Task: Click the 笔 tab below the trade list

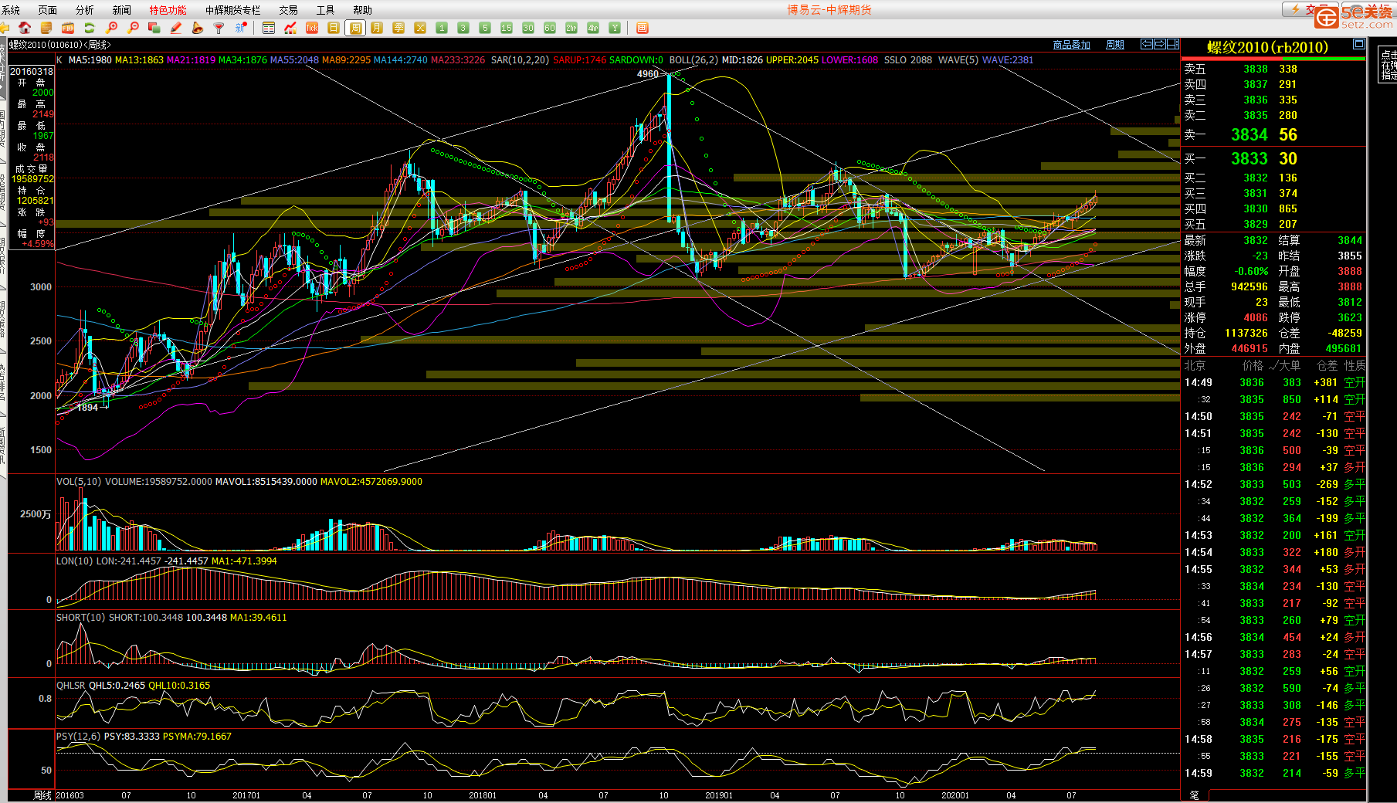Action: (1195, 795)
